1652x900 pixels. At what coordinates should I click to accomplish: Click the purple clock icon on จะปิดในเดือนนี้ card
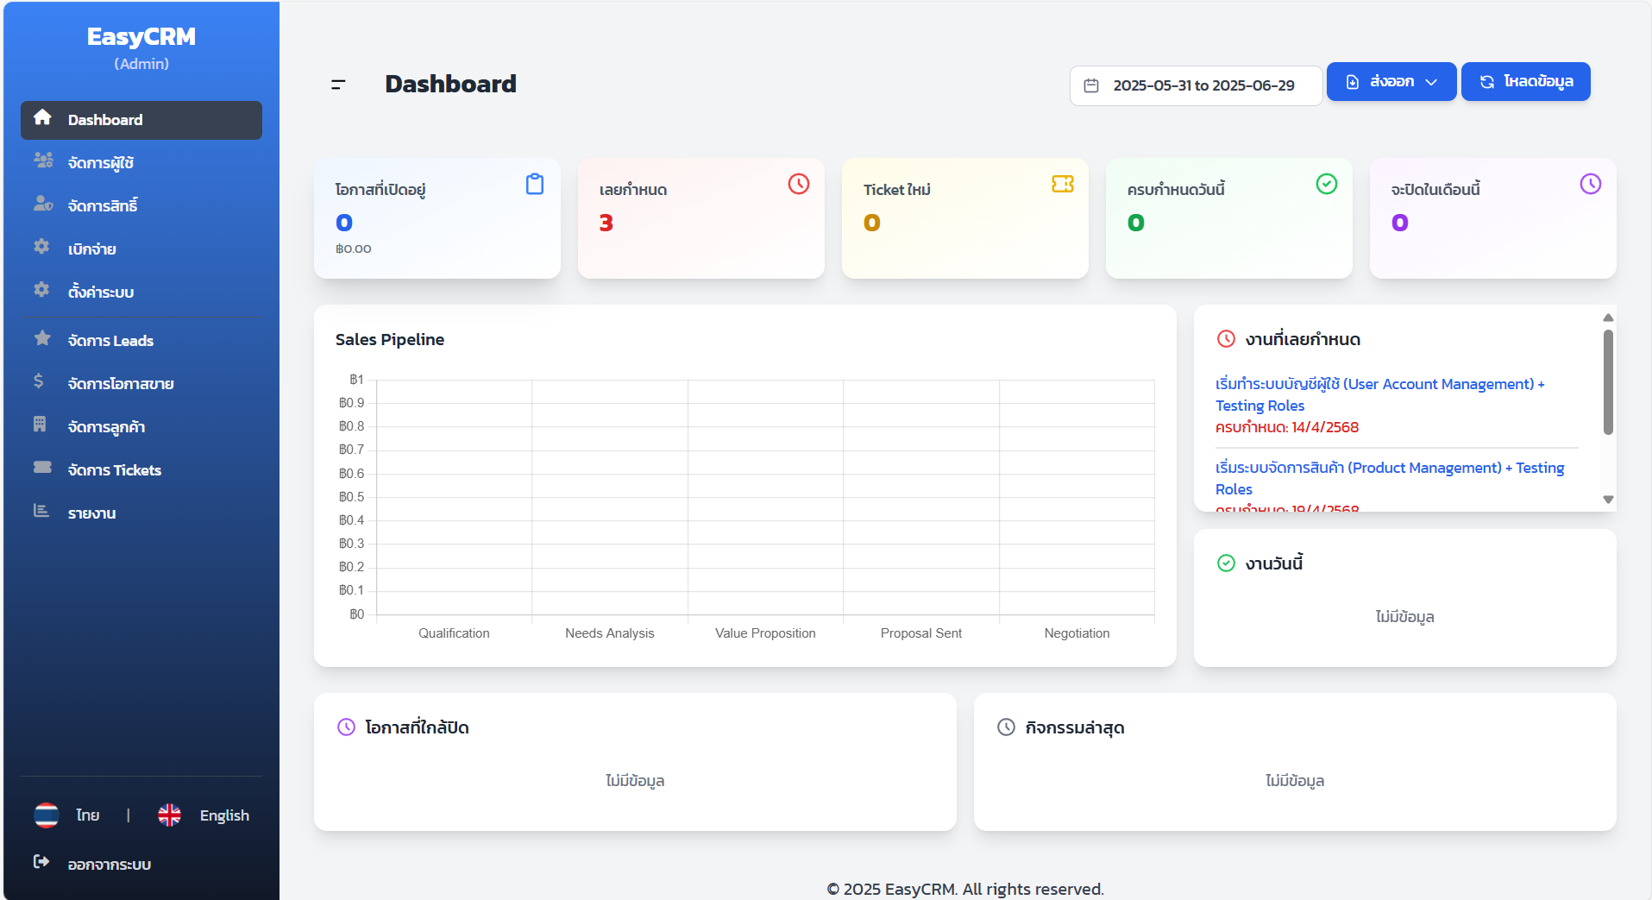pyautogui.click(x=1591, y=184)
